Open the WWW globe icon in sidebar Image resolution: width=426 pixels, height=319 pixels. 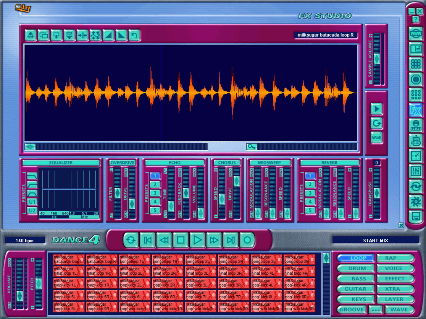coord(416,34)
